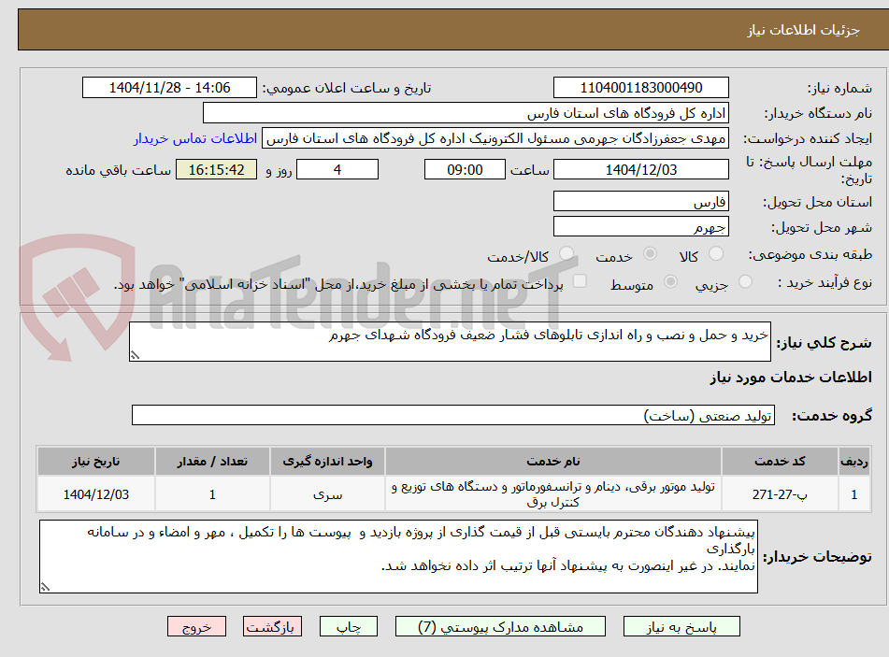
Task: Click the واحد اندازه گیری column header
Action: click(327, 462)
